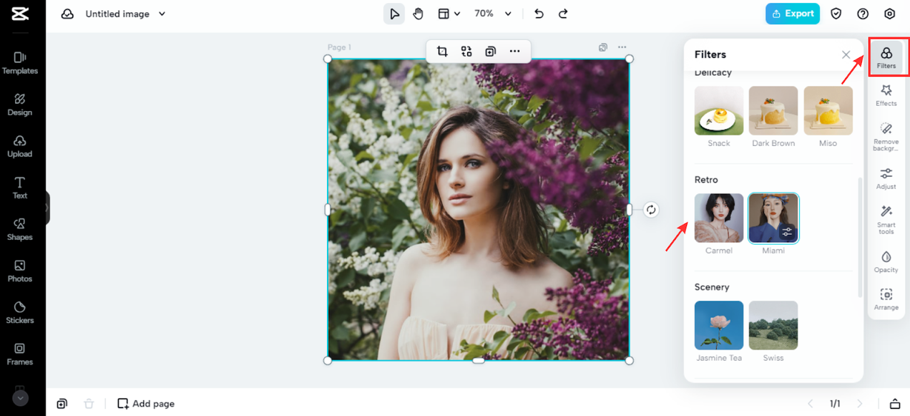Expand more sidebar tools arrow
Viewport: 910px width, 416px height.
click(x=20, y=397)
